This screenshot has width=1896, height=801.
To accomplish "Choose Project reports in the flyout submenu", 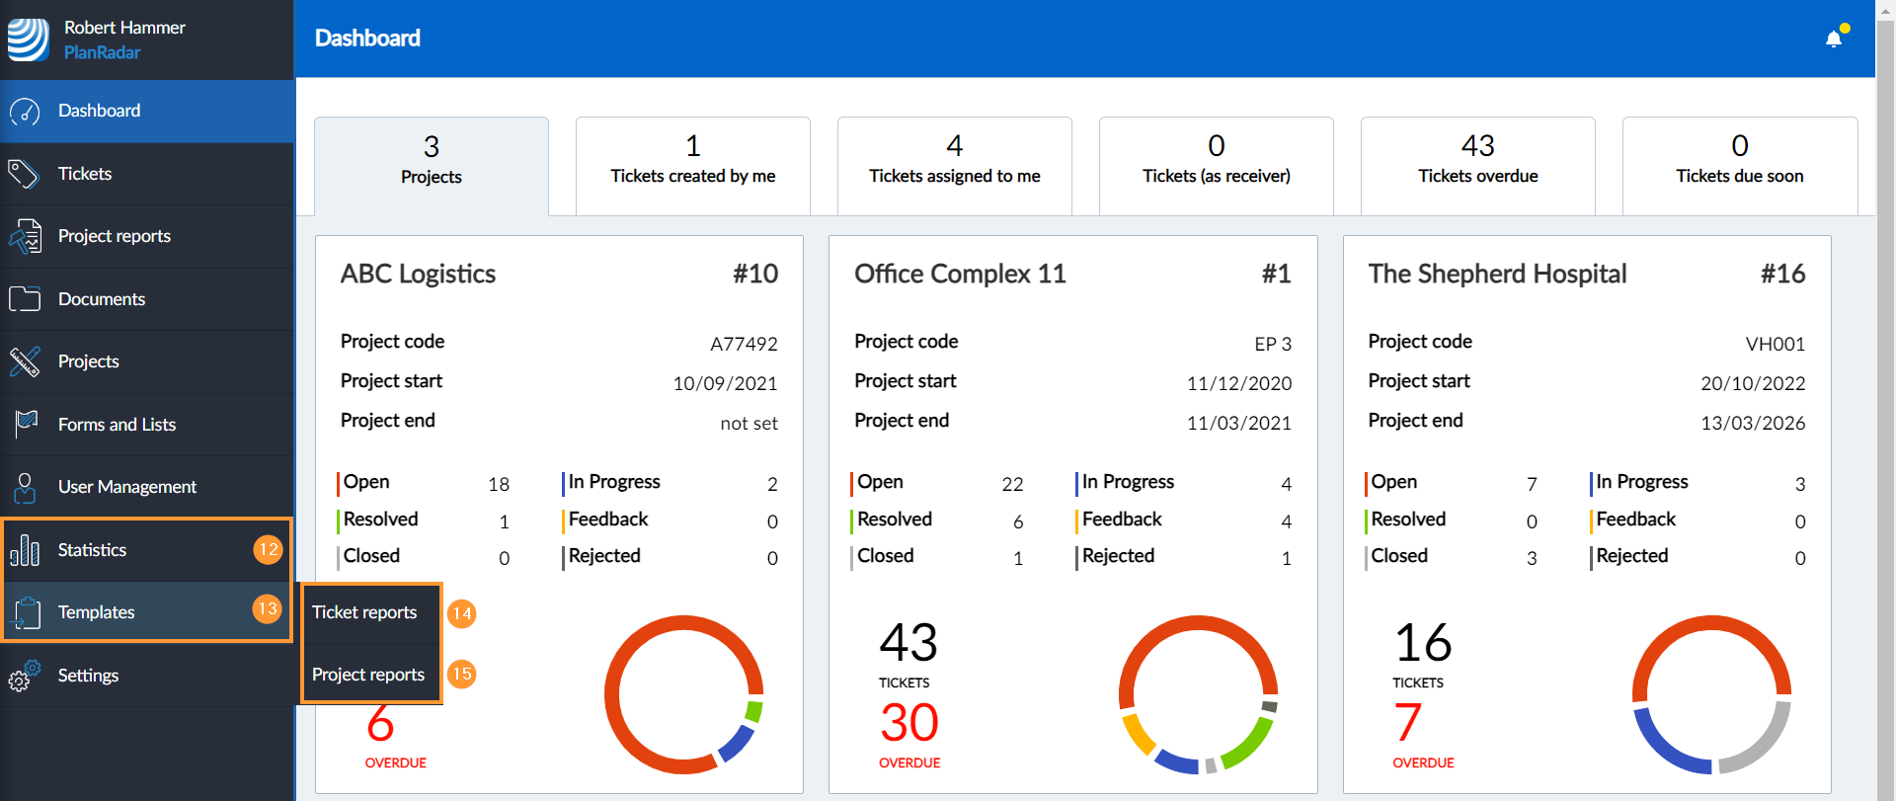I will point(368,675).
